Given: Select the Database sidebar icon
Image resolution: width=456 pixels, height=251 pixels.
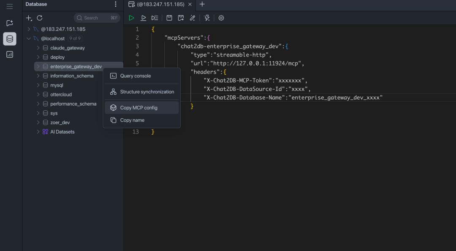Looking at the screenshot, I should tap(10, 39).
